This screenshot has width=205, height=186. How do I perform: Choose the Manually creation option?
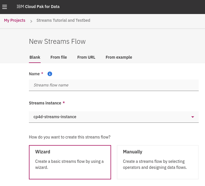tap(158, 162)
